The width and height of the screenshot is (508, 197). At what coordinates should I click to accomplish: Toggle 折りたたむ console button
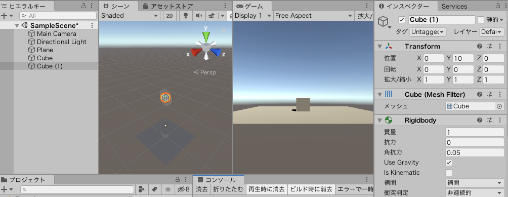(x=228, y=189)
